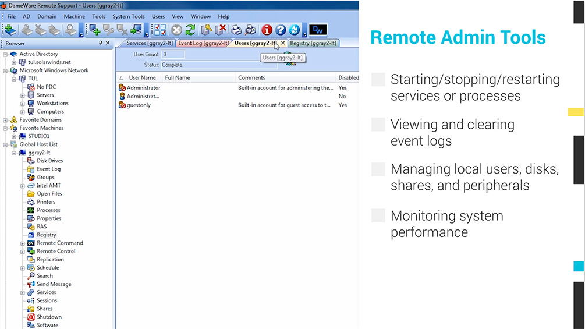Click the Add Machine icon with green plus
The width and height of the screenshot is (585, 329).
click(94, 30)
